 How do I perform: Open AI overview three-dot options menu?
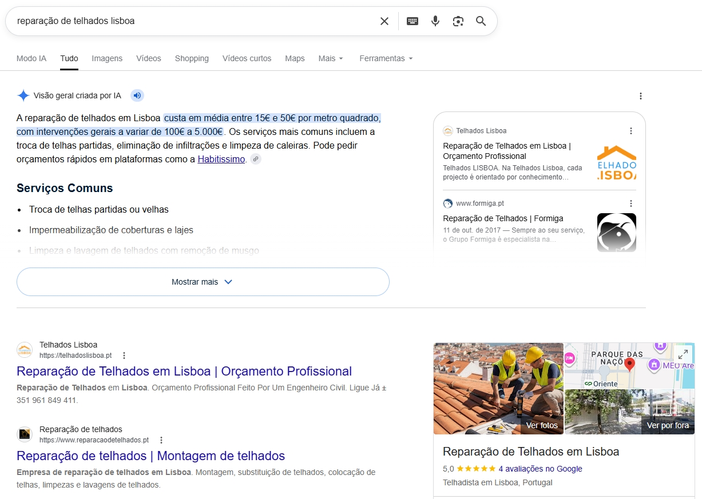tap(641, 96)
